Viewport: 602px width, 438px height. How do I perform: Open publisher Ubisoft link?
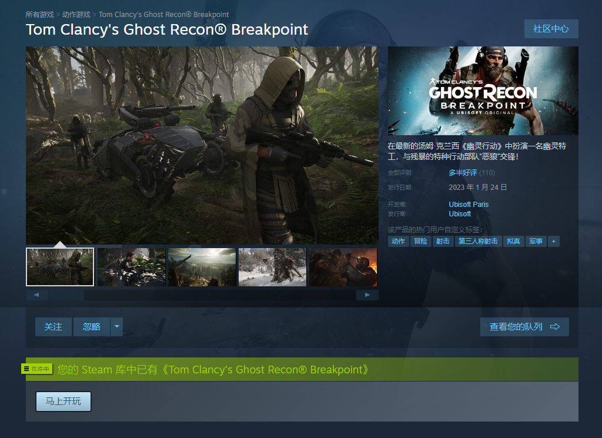(460, 214)
